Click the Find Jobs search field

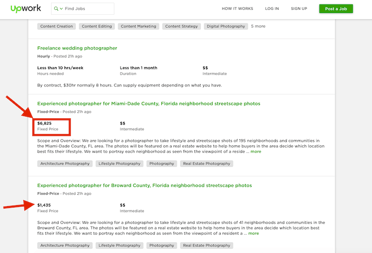88,9
